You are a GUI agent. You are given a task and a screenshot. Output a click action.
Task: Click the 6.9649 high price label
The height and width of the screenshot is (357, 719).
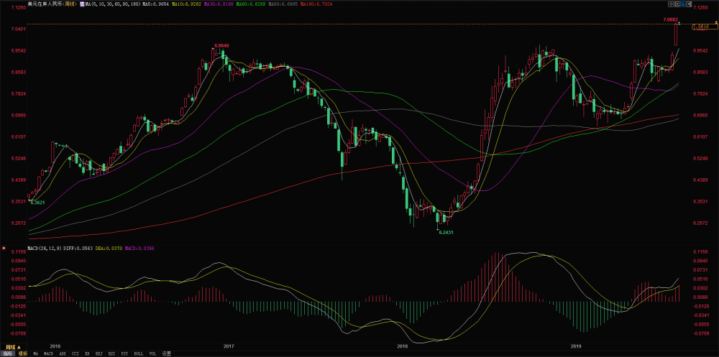pyautogui.click(x=221, y=46)
